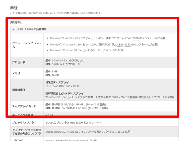Click the メモリ row label
The width and height of the screenshot is (184, 141).
tap(16, 73)
